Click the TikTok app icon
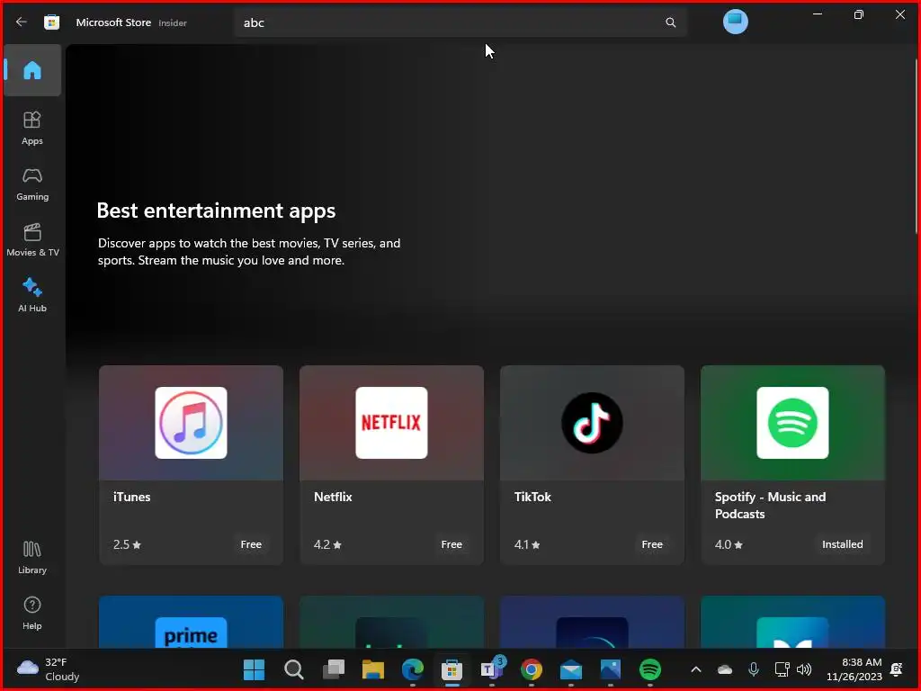 592,423
